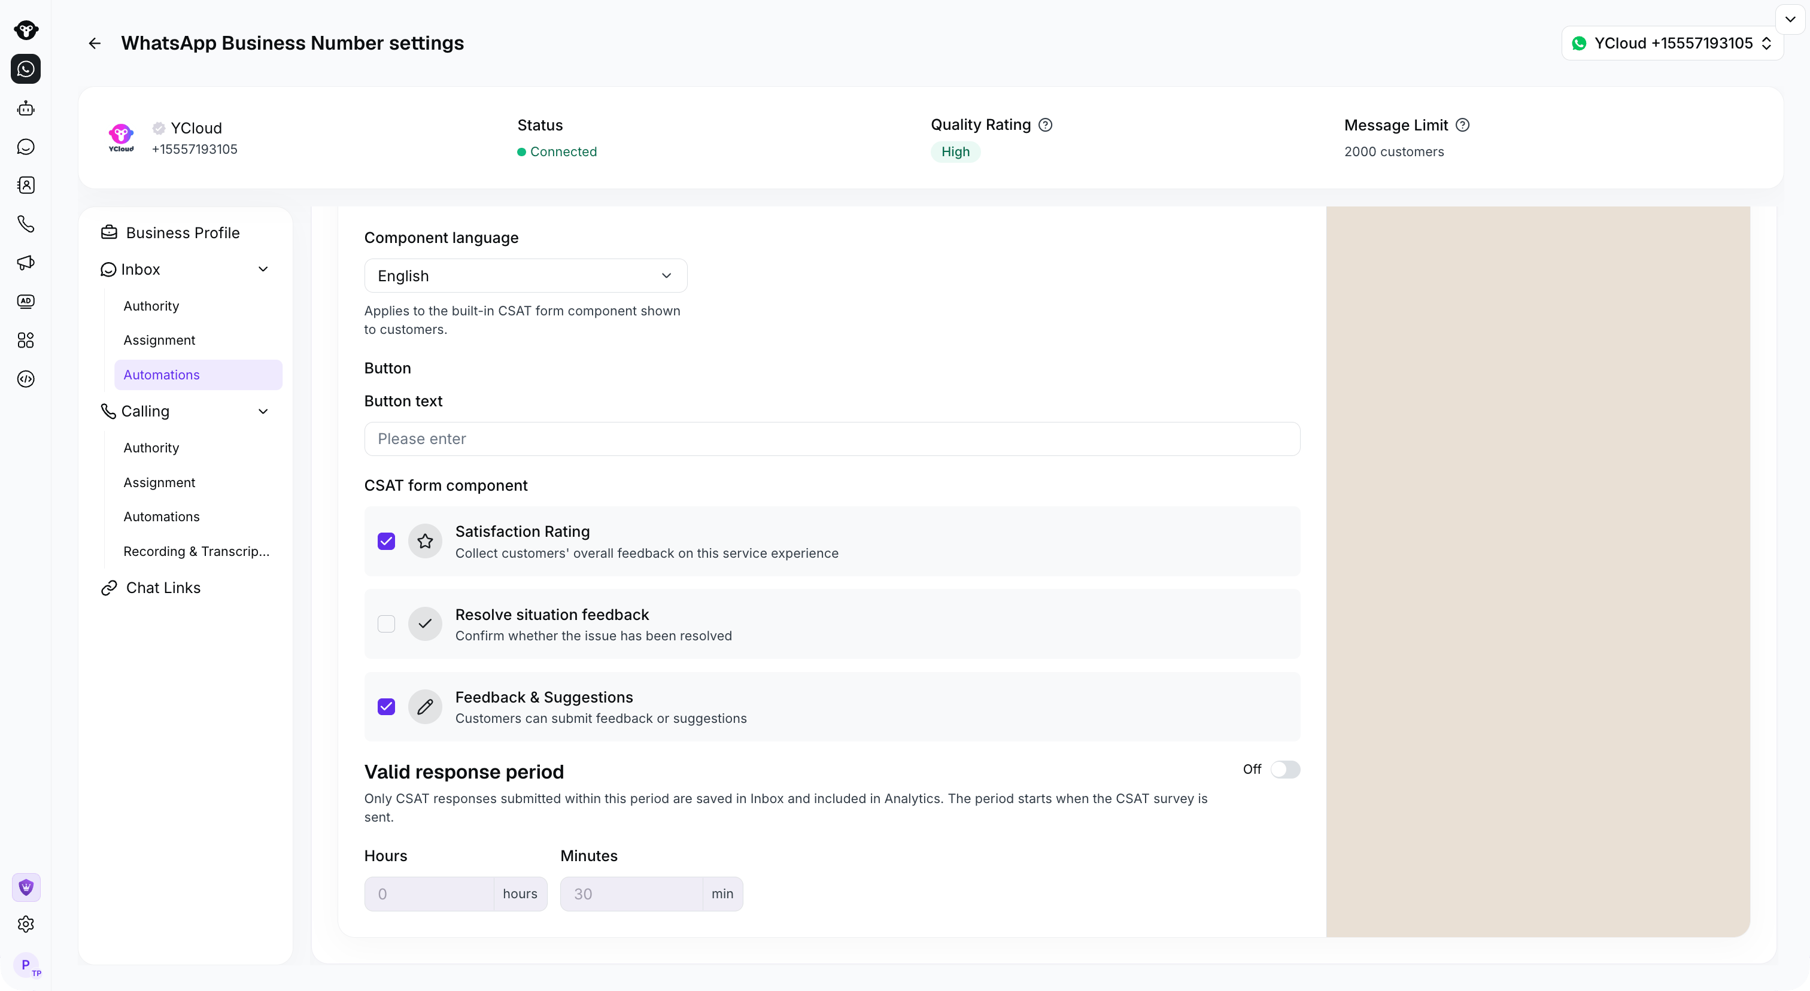The image size is (1810, 991).
Task: Open the Calling phone sidebar icon
Action: tap(26, 224)
